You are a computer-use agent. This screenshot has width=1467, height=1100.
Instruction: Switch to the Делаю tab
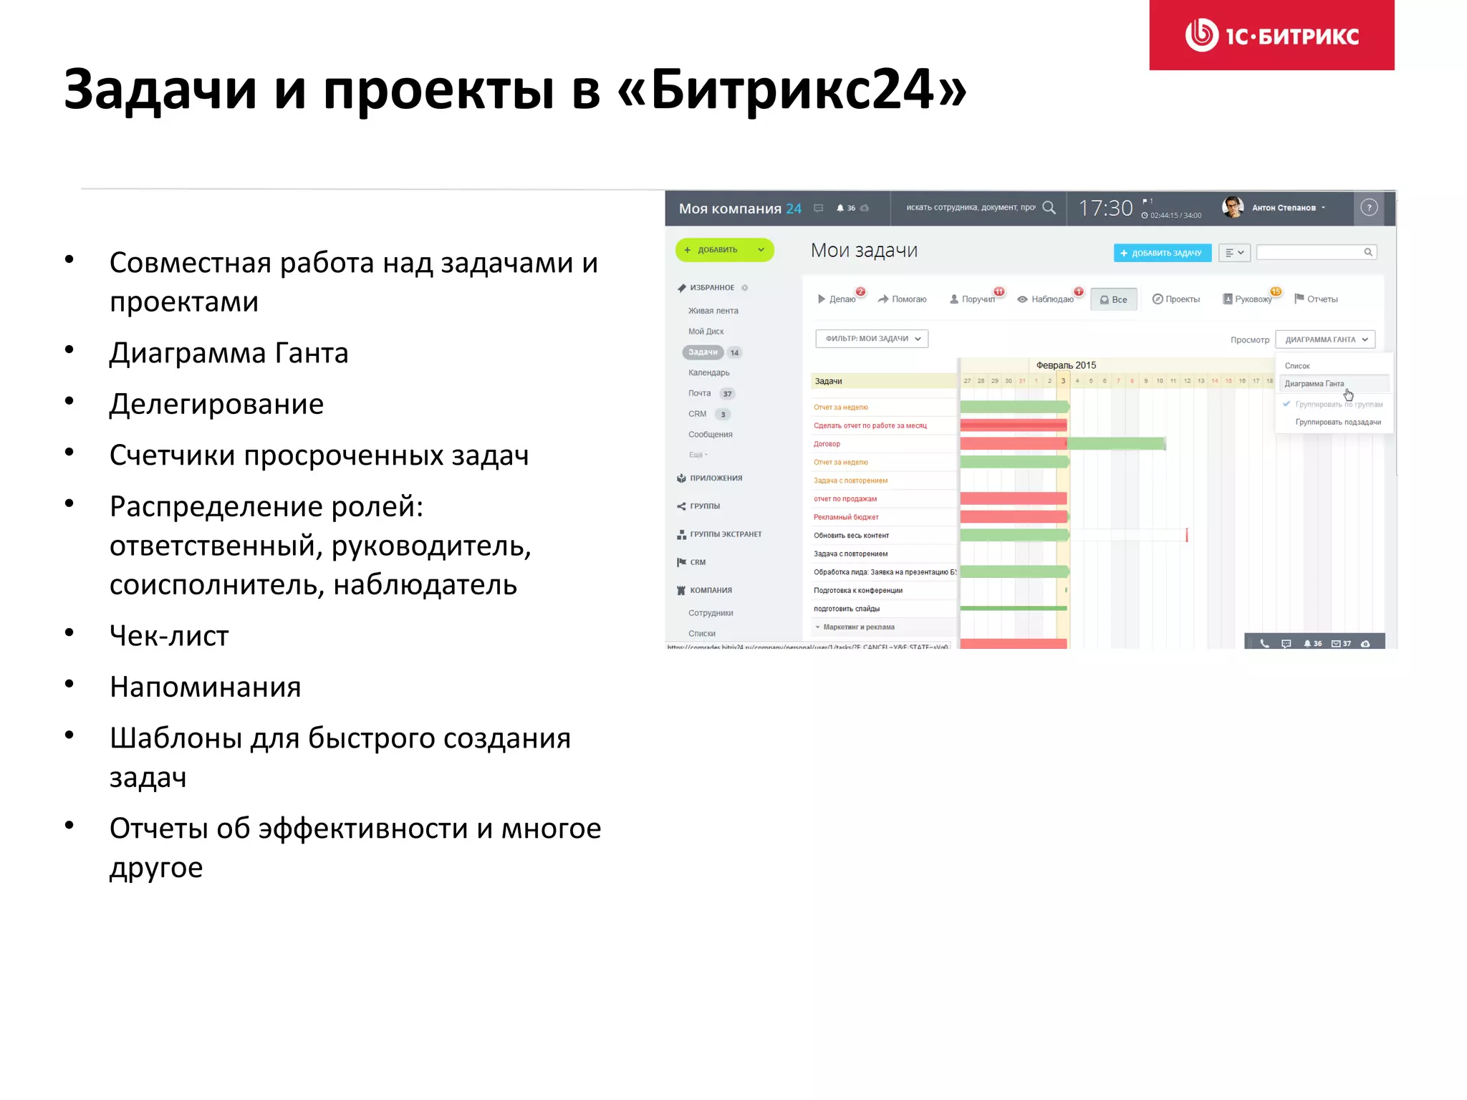coord(837,299)
